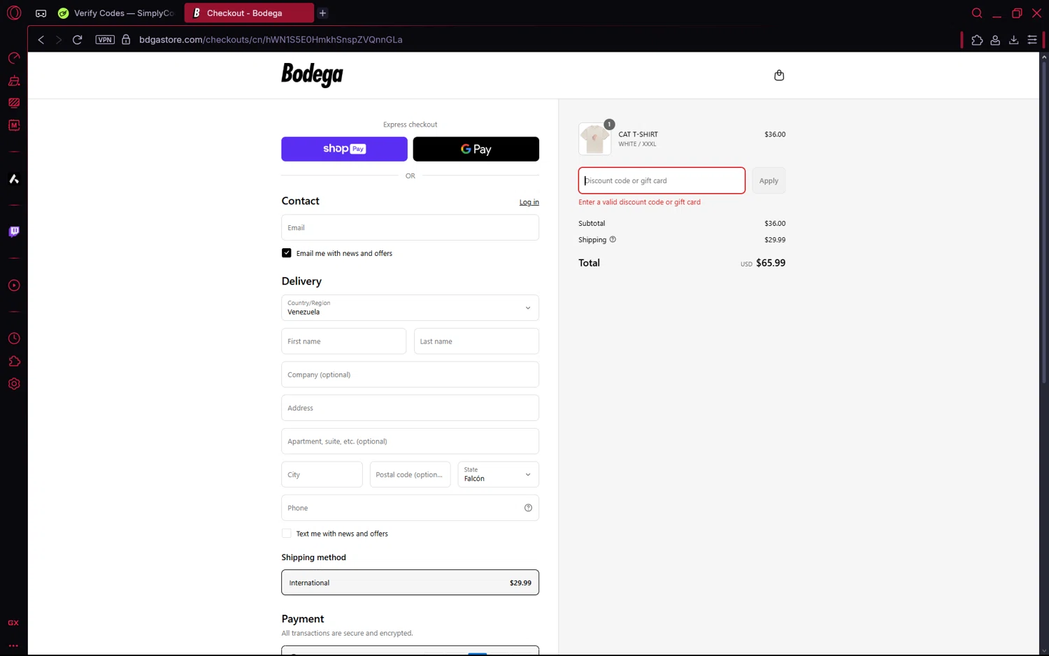Click the Apartment, suite field
Image resolution: width=1049 pixels, height=656 pixels.
click(x=410, y=441)
